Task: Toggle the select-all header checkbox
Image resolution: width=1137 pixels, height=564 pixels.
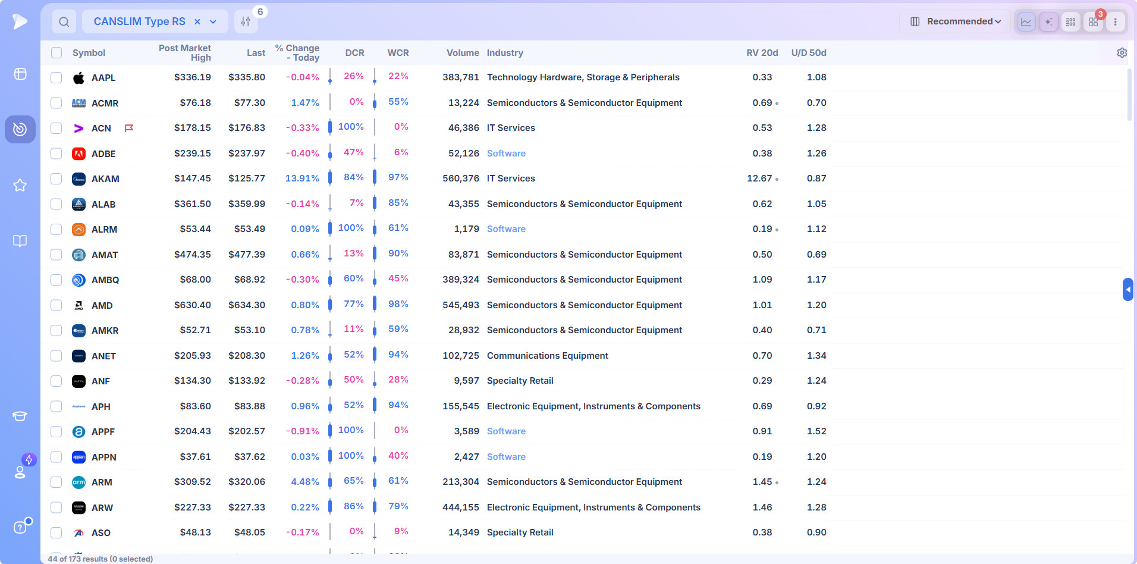Action: 56,53
